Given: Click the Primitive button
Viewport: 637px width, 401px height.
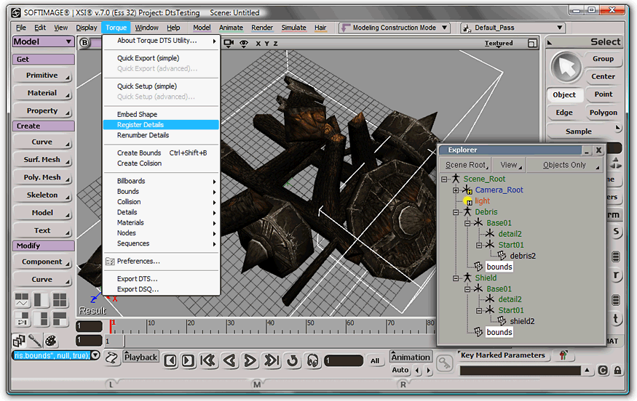Looking at the screenshot, I should pos(42,76).
